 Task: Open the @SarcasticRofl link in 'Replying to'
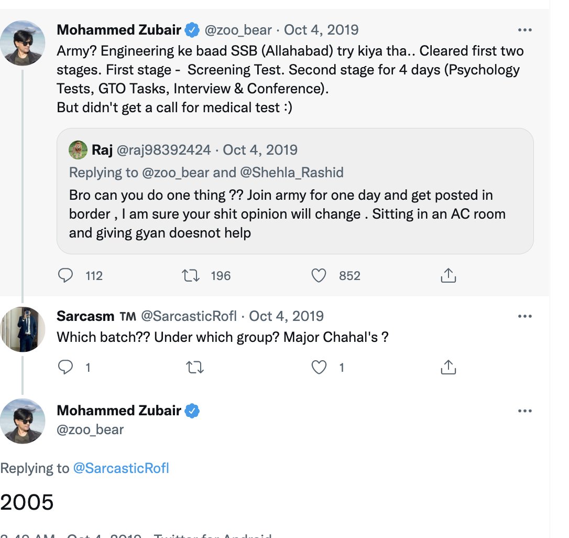click(121, 468)
